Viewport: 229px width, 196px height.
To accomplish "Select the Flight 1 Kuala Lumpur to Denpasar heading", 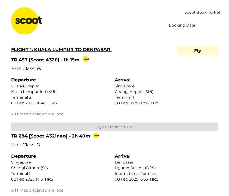I will click(x=61, y=50).
